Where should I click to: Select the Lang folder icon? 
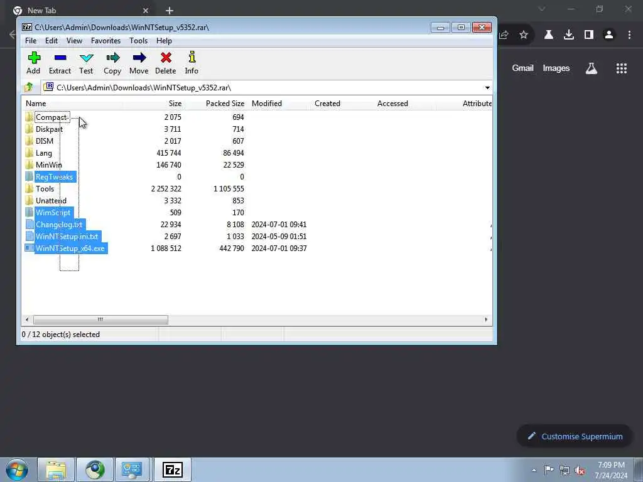(29, 153)
